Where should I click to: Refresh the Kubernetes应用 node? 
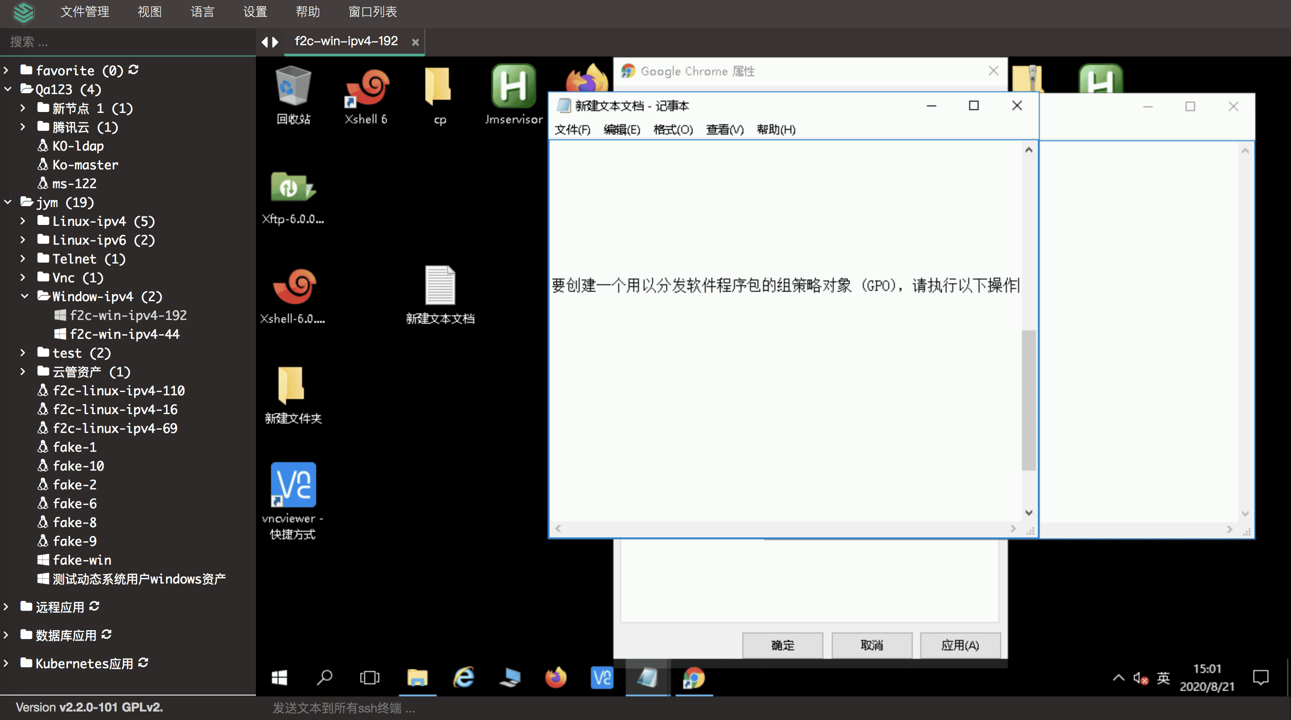(143, 662)
